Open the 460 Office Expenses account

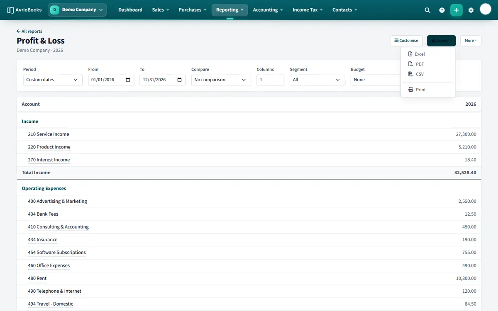point(49,266)
